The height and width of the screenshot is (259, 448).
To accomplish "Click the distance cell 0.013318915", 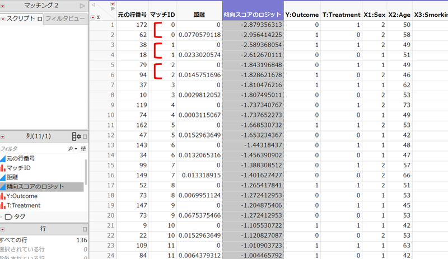I will click(199, 175).
